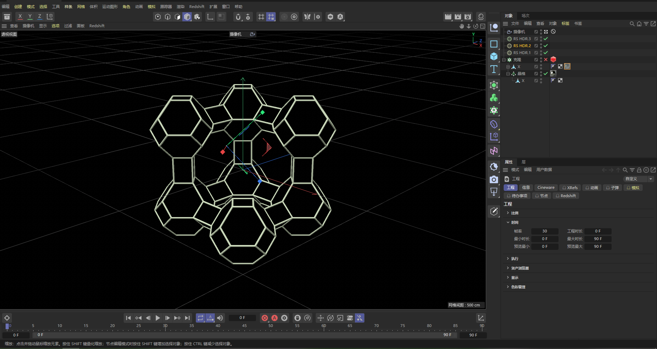Open the deformer bend icon in palette
Viewport: 657px width, 349px height.
(494, 124)
